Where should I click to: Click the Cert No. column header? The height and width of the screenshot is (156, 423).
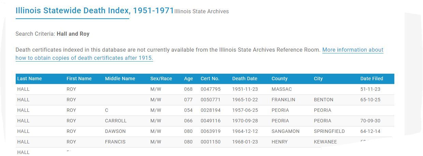210,79
